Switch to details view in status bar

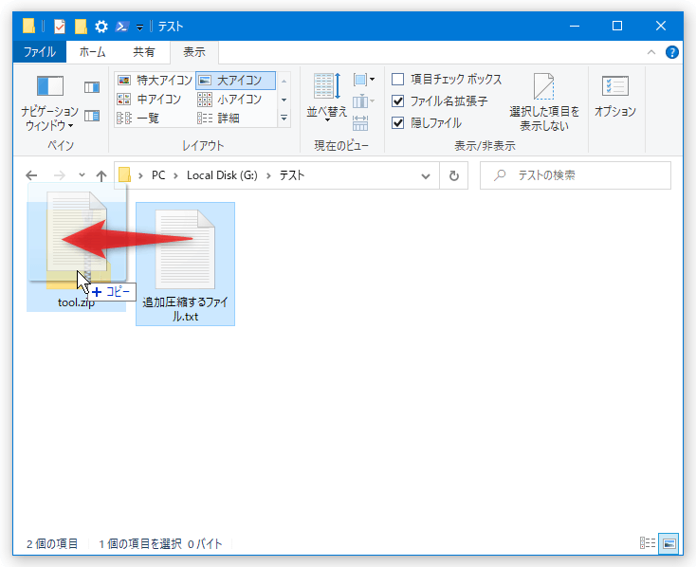point(648,543)
